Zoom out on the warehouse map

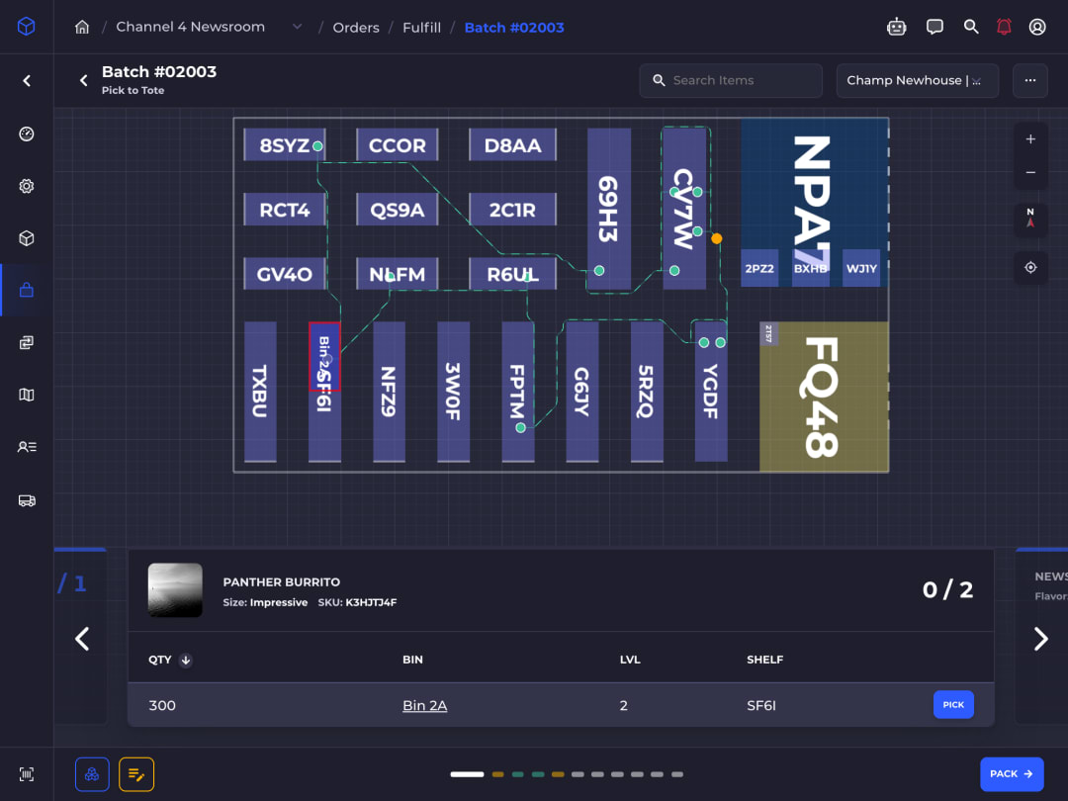pyautogui.click(x=1030, y=172)
